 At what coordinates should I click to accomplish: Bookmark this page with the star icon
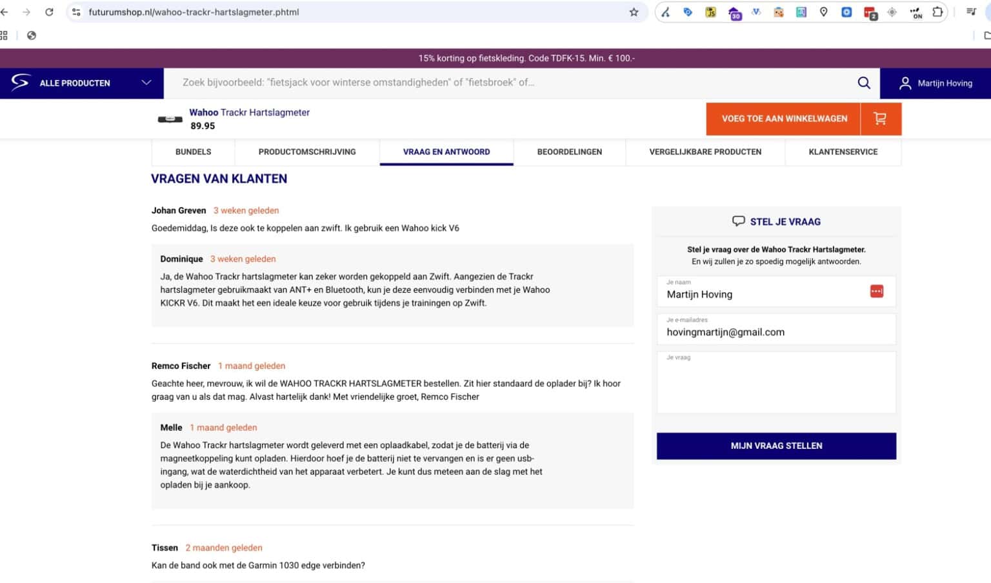pos(634,12)
